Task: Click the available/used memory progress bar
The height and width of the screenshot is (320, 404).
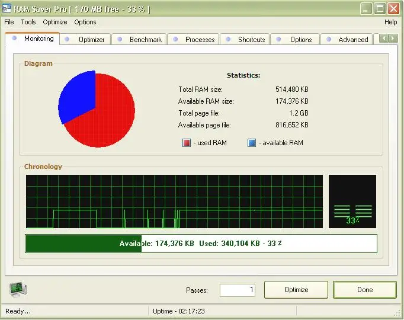Action: coord(201,244)
